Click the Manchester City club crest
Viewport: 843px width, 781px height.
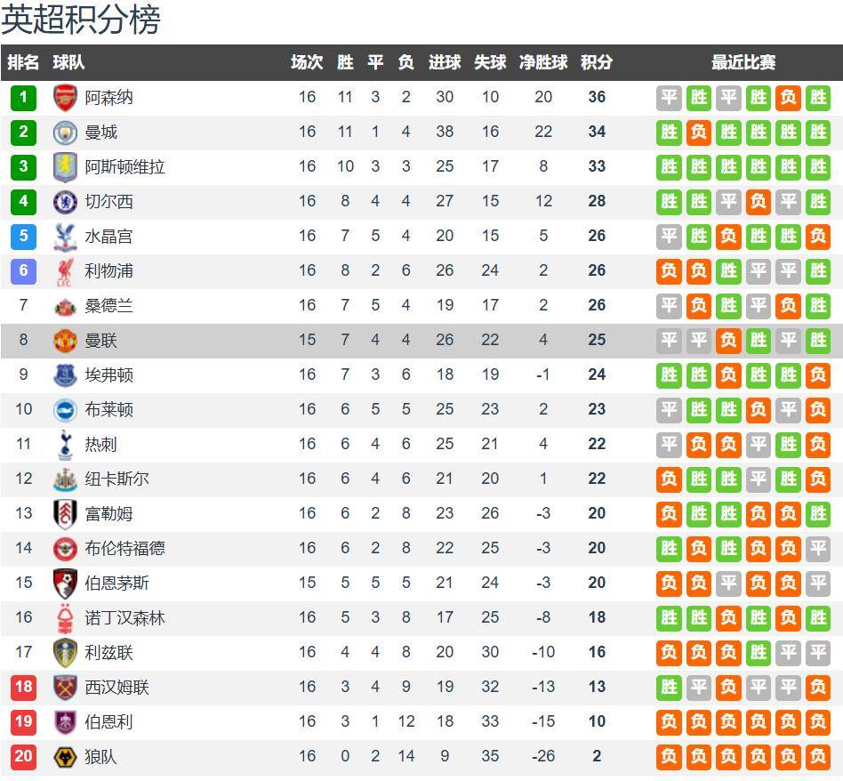pos(66,132)
